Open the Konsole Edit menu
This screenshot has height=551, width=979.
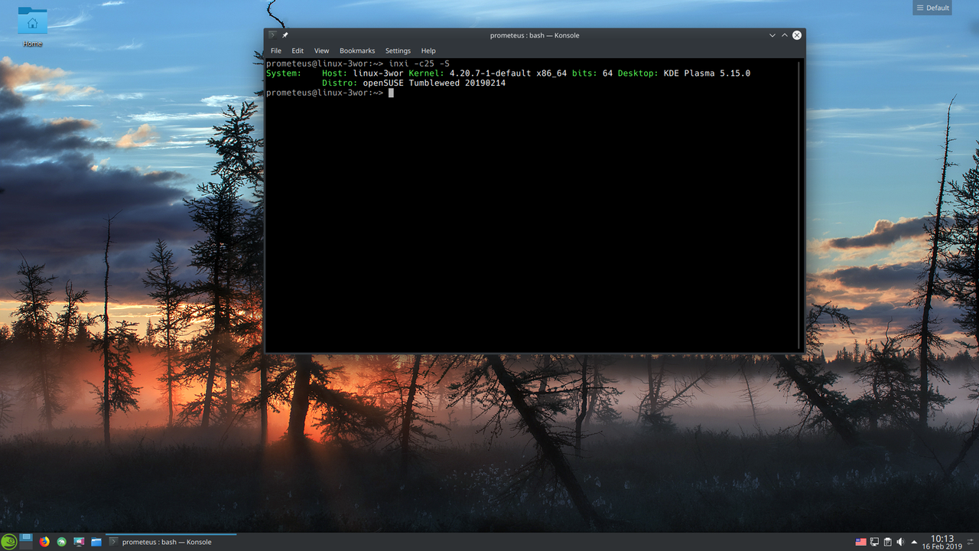298,51
